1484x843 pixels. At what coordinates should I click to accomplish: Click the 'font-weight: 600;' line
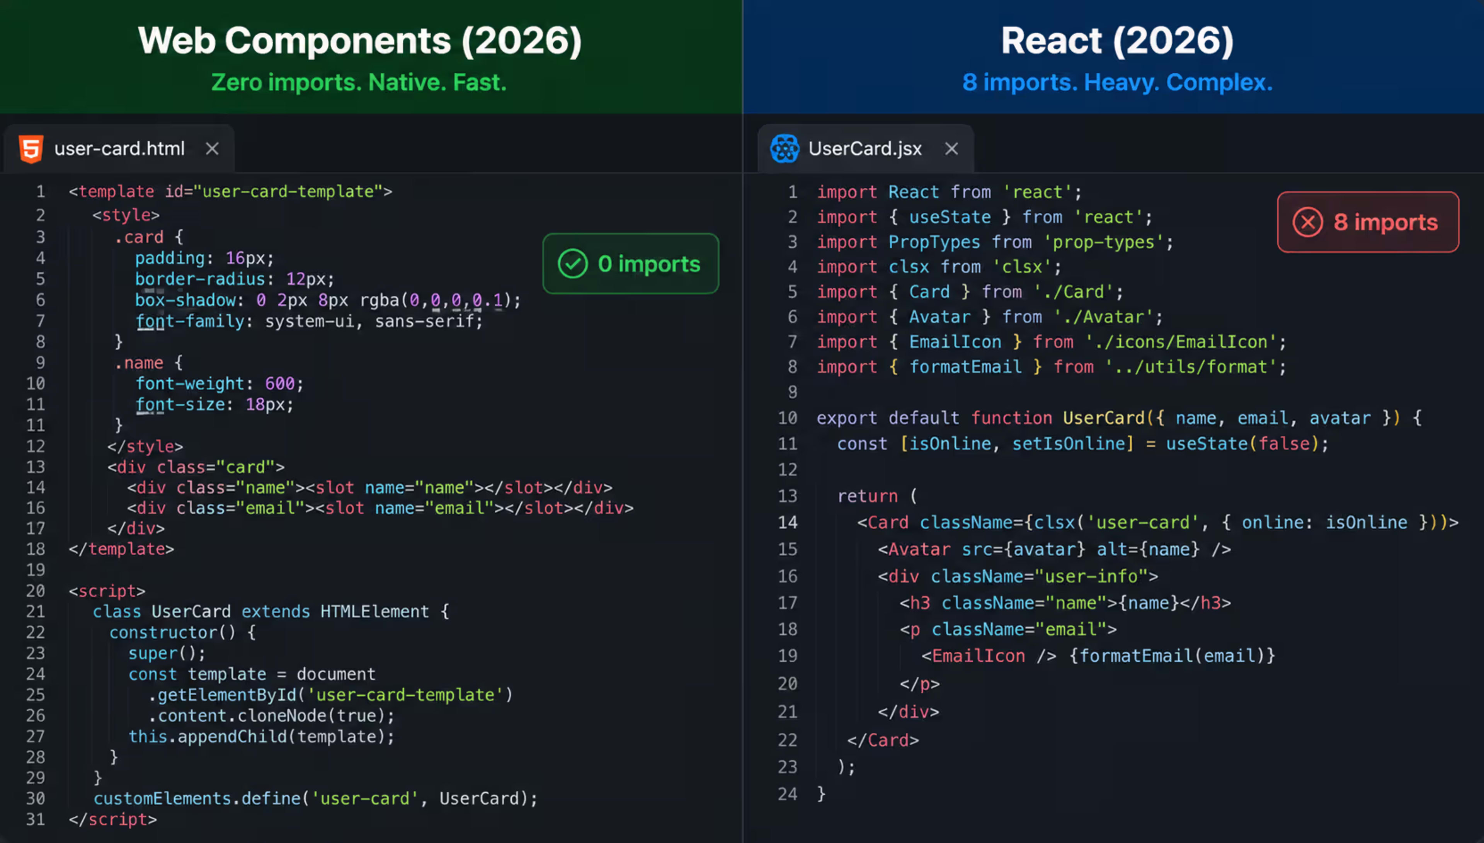coord(220,383)
